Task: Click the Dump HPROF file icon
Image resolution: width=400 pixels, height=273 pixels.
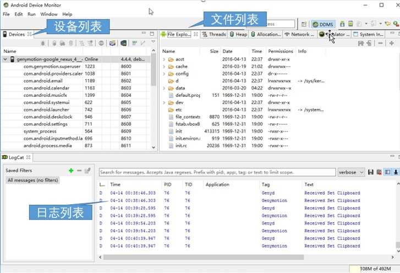Action: point(62,43)
